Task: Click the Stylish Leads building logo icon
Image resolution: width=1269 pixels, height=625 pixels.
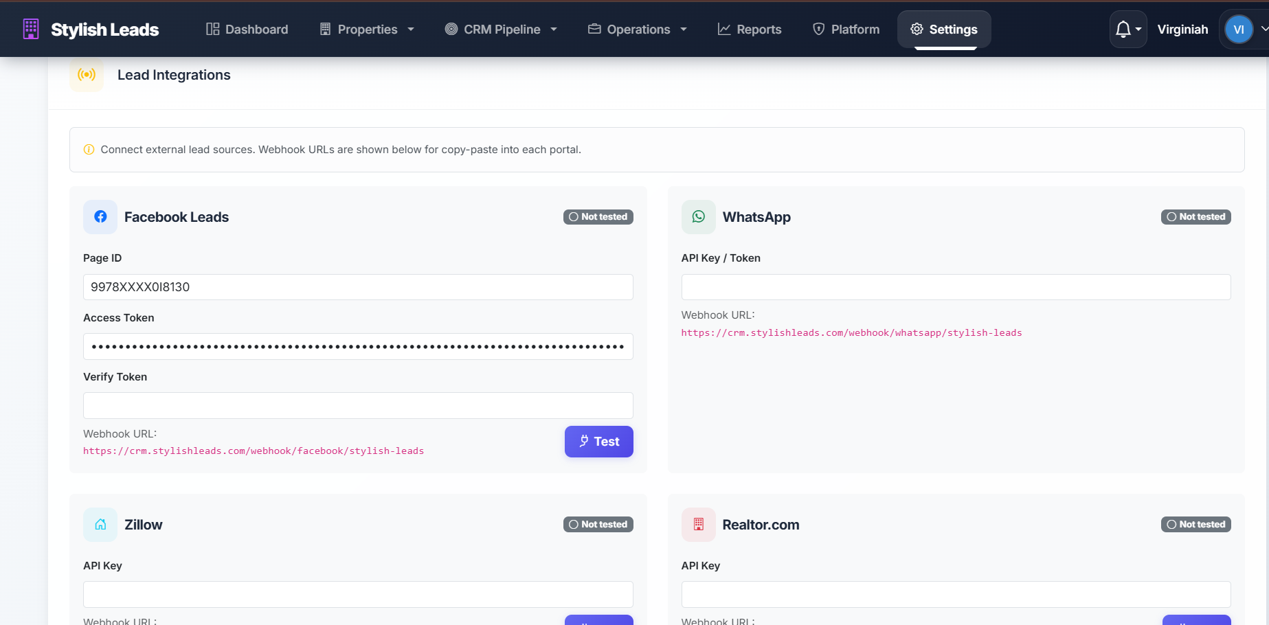Action: (x=31, y=29)
